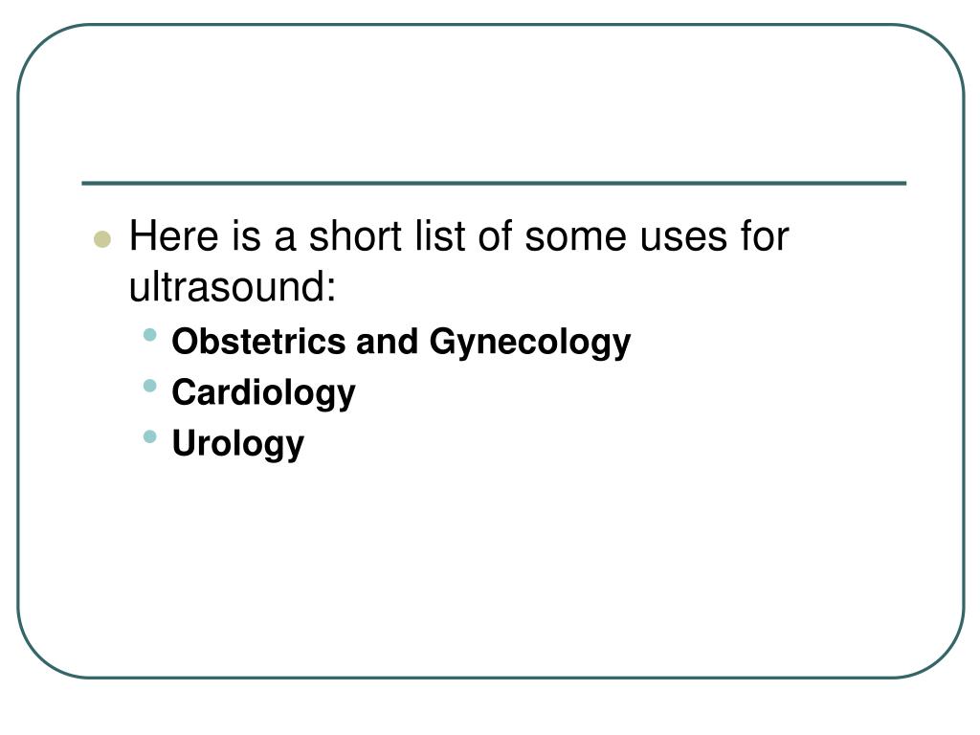Select the teal bullet beside Urology
The height and width of the screenshot is (735, 980).
coord(149,436)
